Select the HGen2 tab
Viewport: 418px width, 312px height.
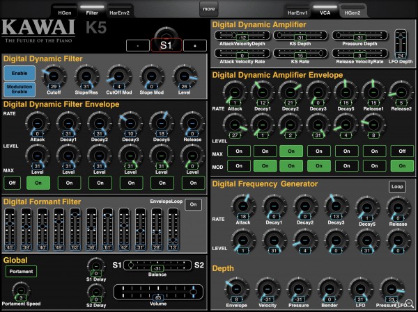[353, 11]
